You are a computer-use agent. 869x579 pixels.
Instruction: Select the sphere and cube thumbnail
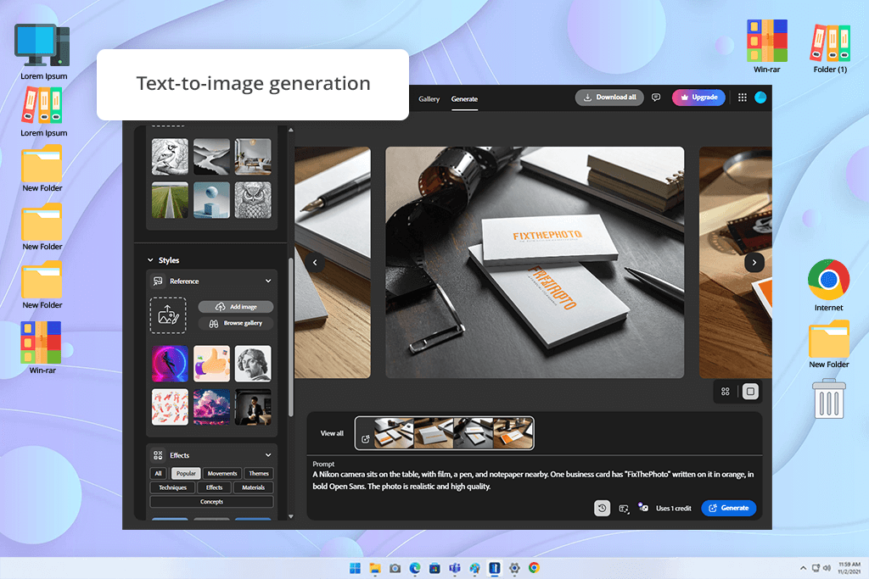pos(211,200)
